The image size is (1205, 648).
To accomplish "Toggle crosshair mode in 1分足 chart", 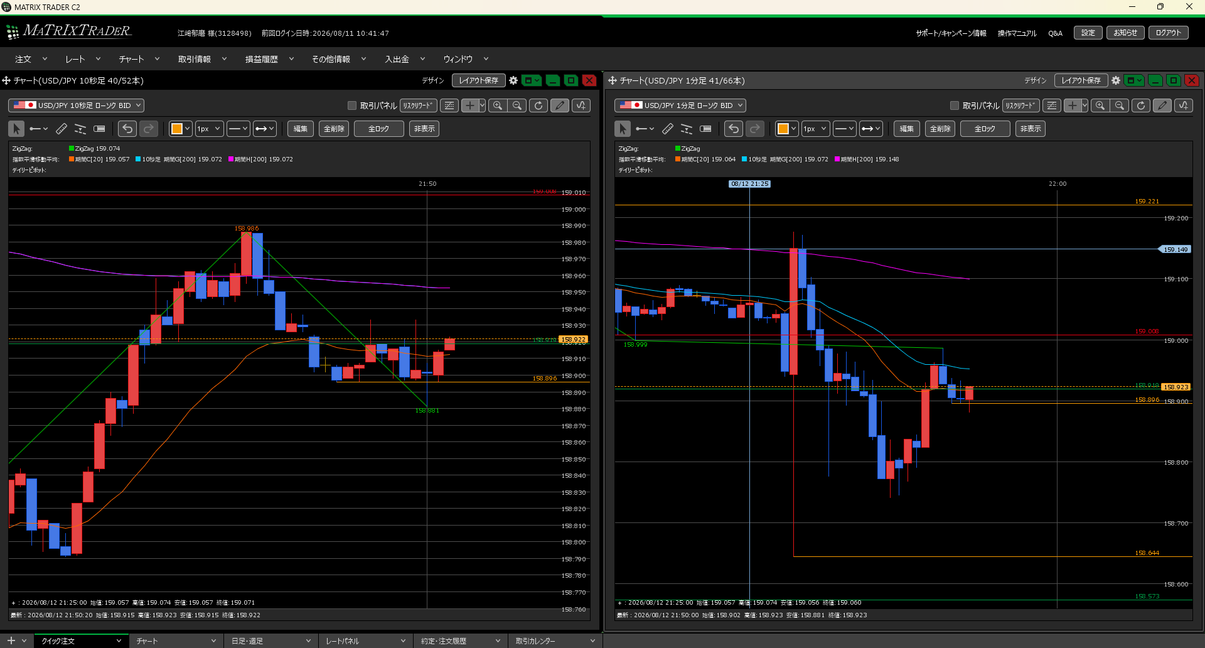I will point(1072,105).
